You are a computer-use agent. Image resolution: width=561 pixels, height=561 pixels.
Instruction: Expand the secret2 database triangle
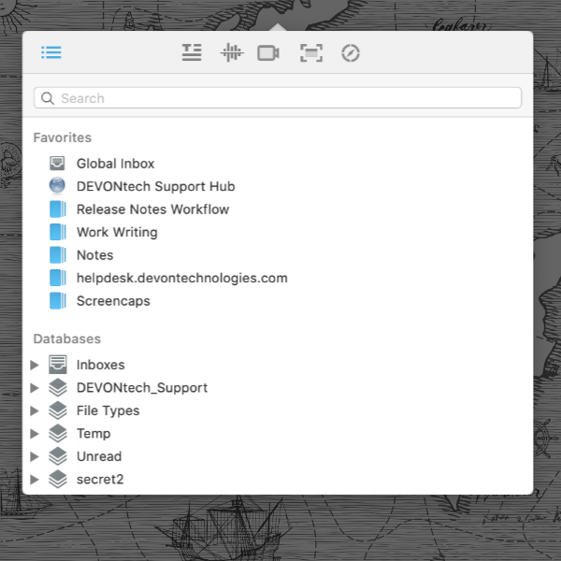[x=35, y=480]
